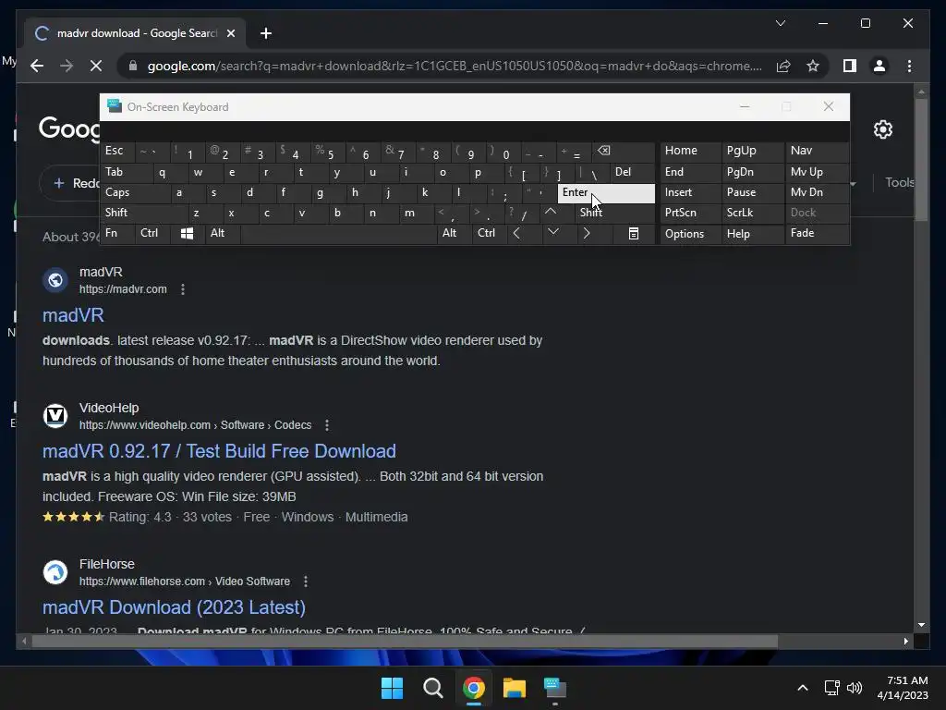Click the context menu key on keyboard
The height and width of the screenshot is (710, 946).
pos(634,234)
